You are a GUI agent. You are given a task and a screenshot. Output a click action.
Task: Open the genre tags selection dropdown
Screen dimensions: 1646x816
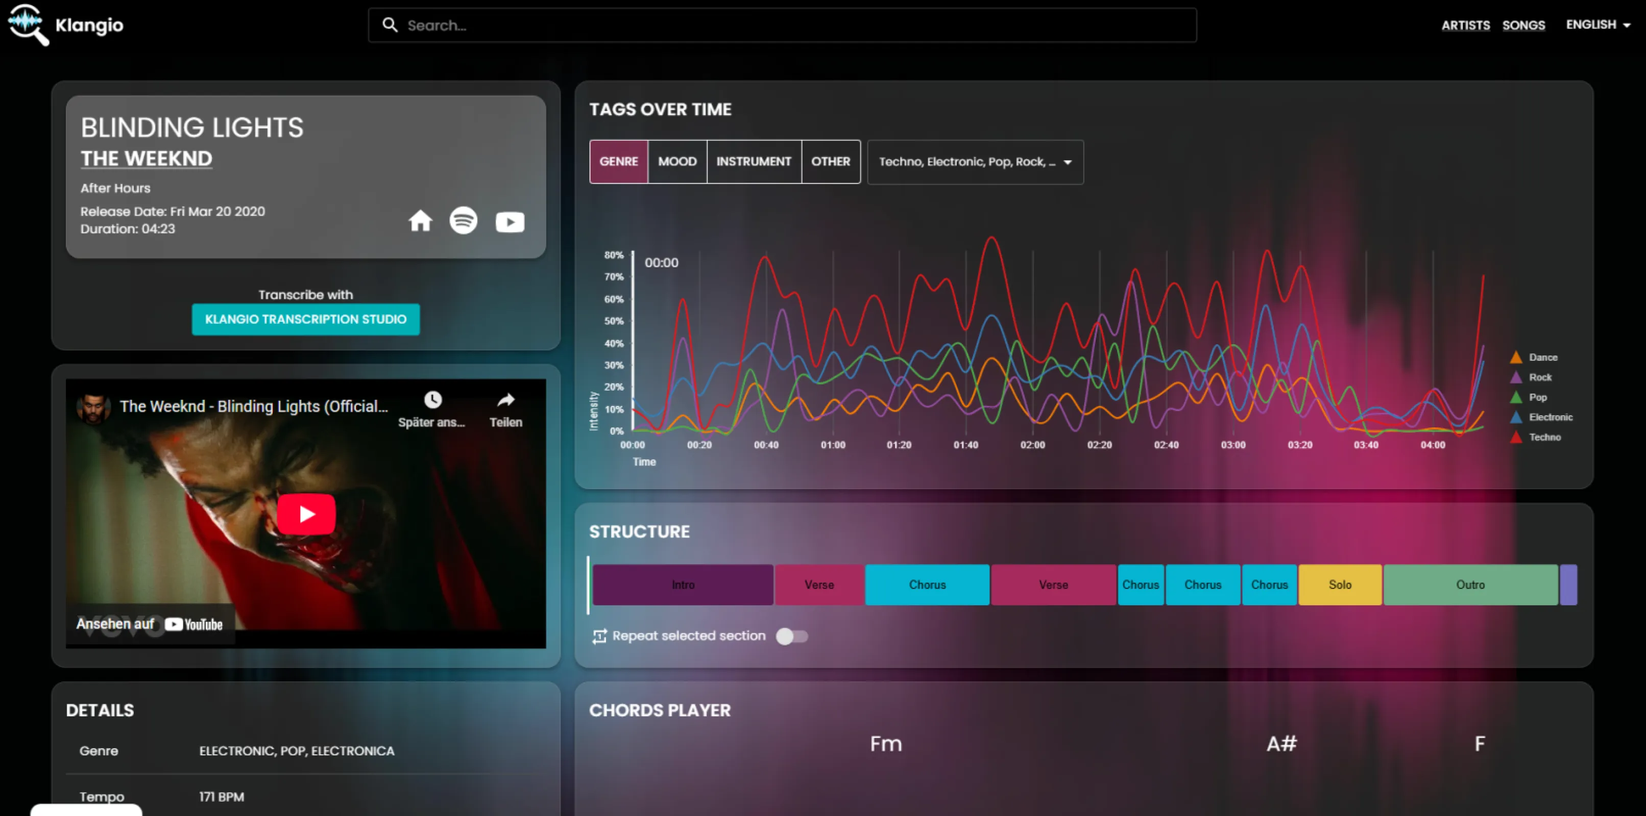[x=975, y=162]
